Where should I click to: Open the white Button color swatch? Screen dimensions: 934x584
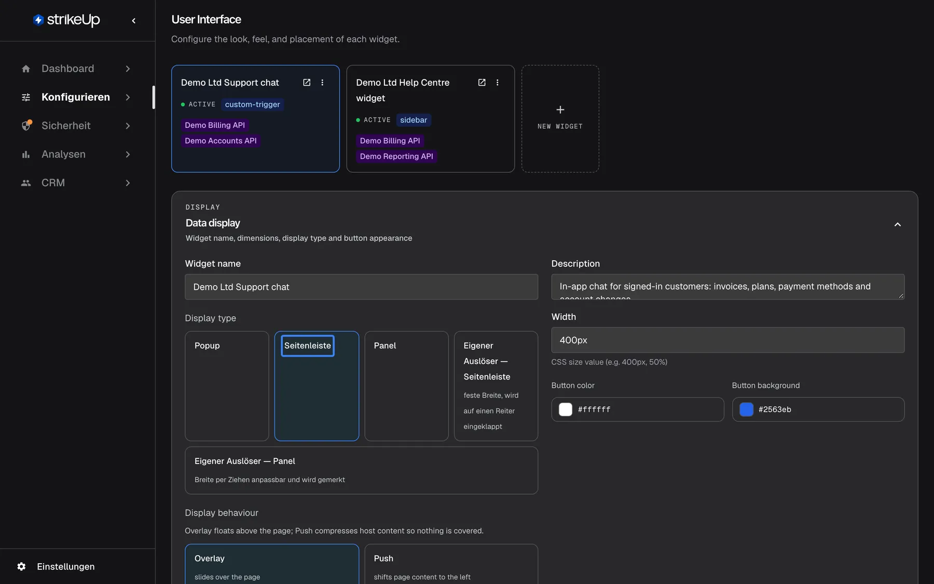coord(566,410)
